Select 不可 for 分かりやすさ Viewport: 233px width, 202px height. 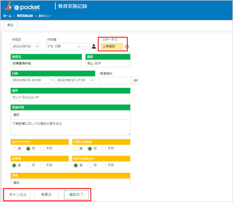click(42, 149)
